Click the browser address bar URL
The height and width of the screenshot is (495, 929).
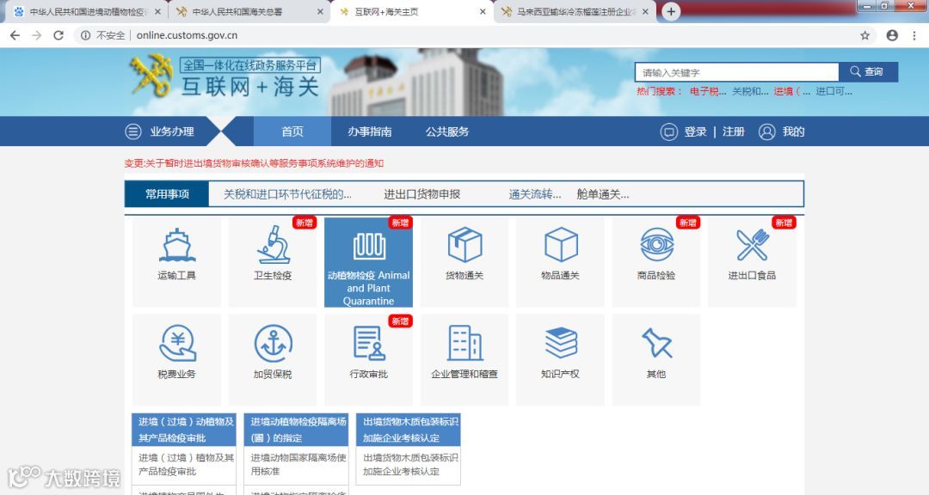[188, 35]
